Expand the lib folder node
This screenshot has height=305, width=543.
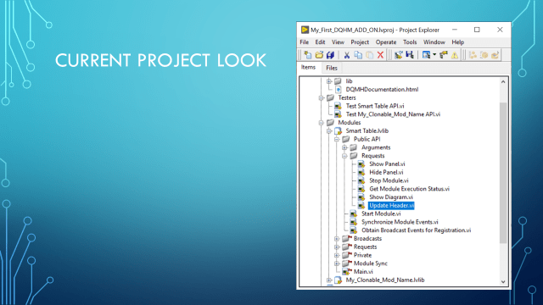(x=329, y=81)
